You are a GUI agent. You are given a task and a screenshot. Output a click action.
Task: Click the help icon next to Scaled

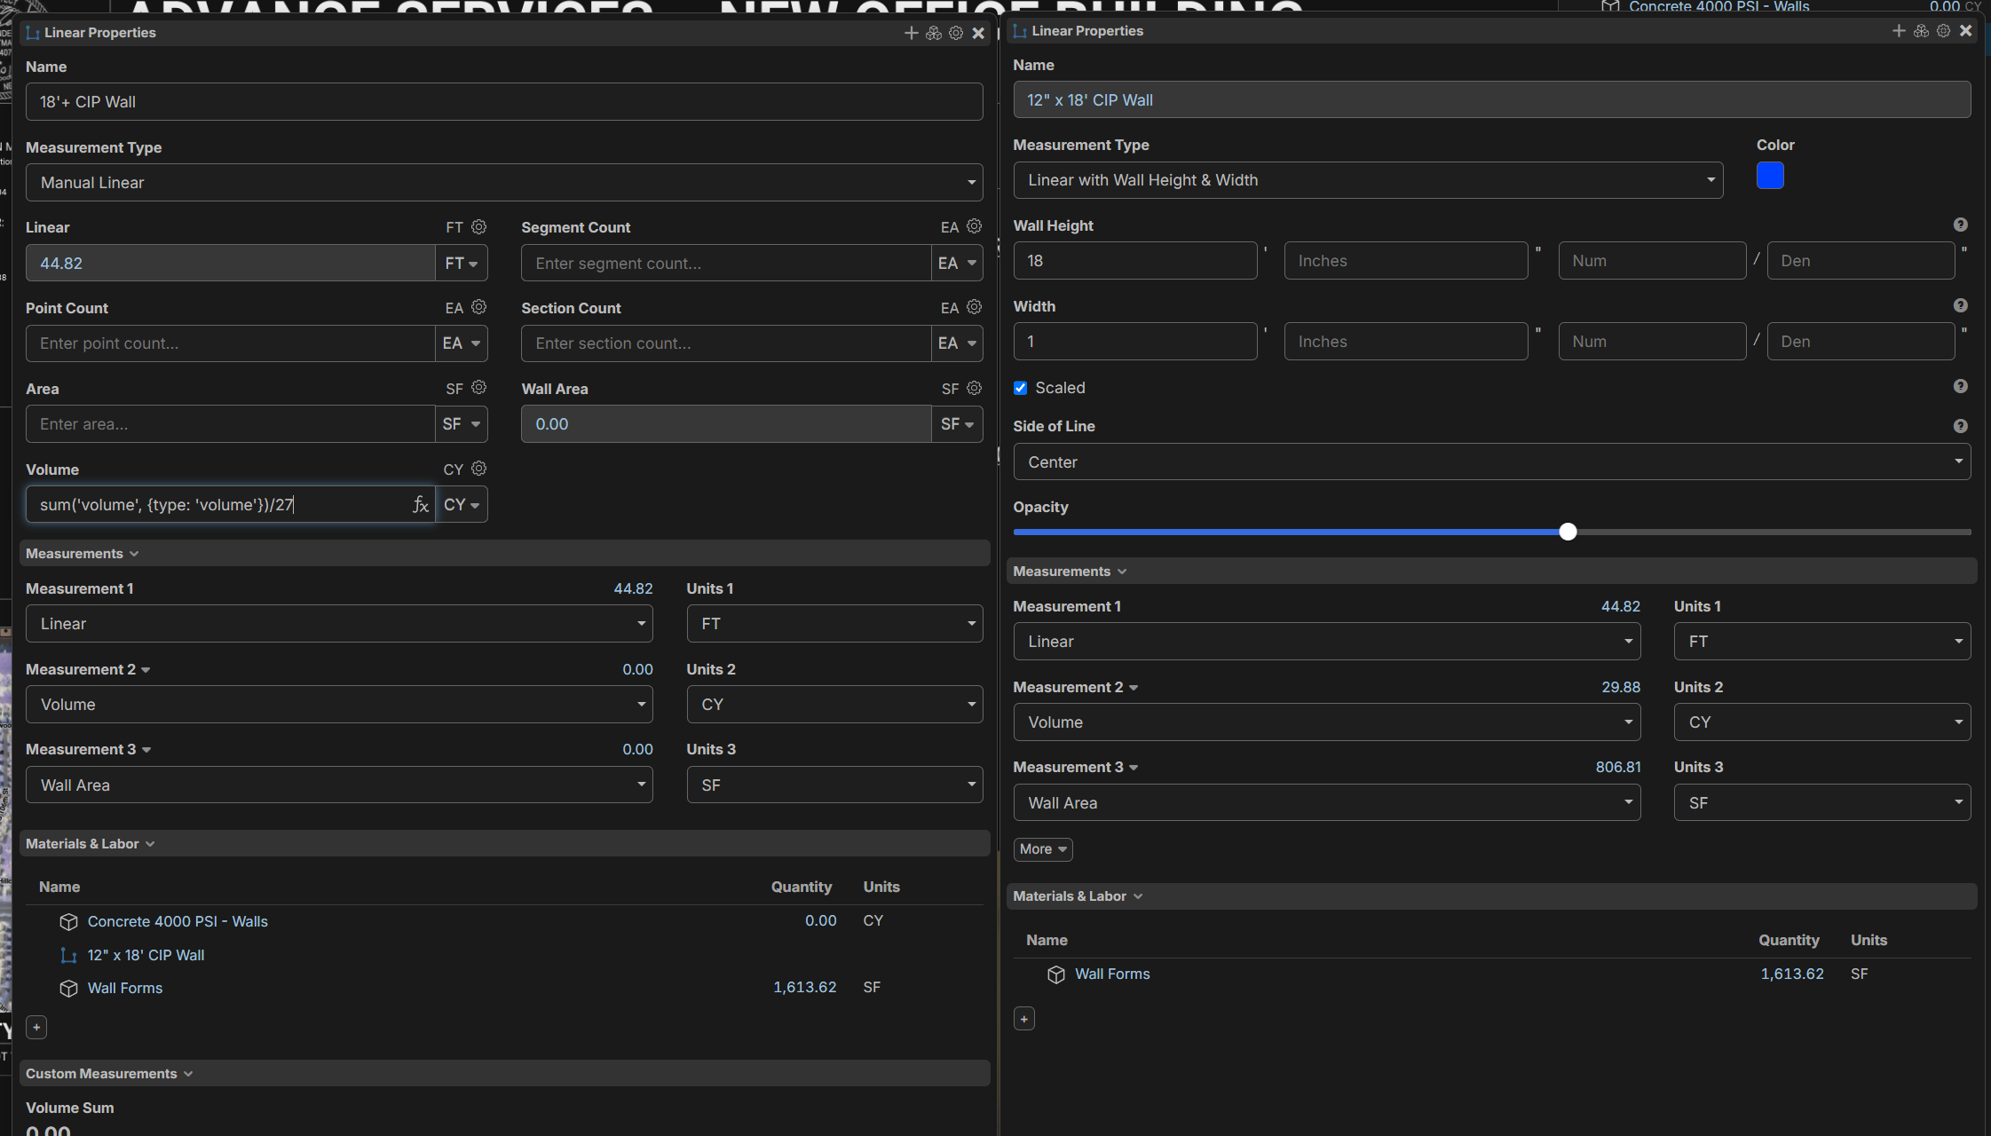(1961, 386)
